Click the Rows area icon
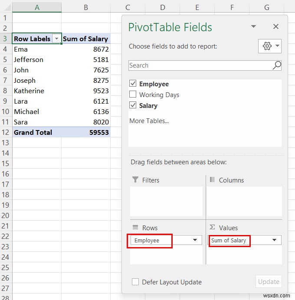This screenshot has width=295, height=300. point(135,228)
